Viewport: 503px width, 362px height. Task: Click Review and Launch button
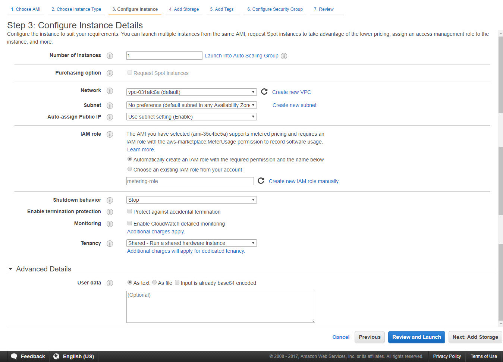[417, 337]
